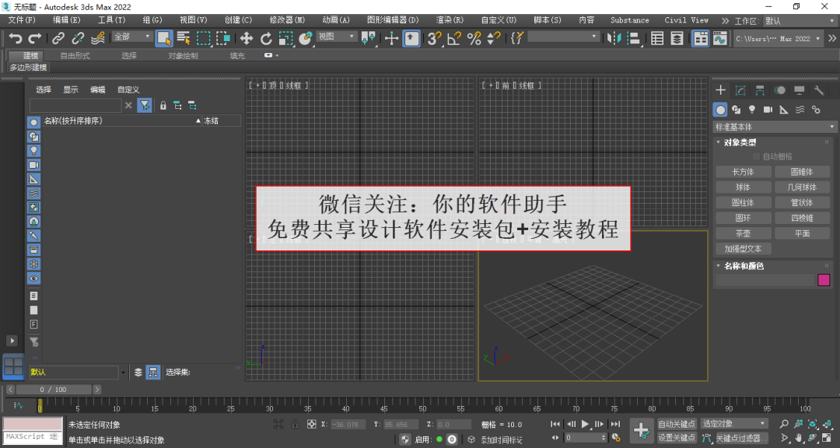Open the 标准基本体 primitive type dropdown
840x448 pixels.
point(775,127)
